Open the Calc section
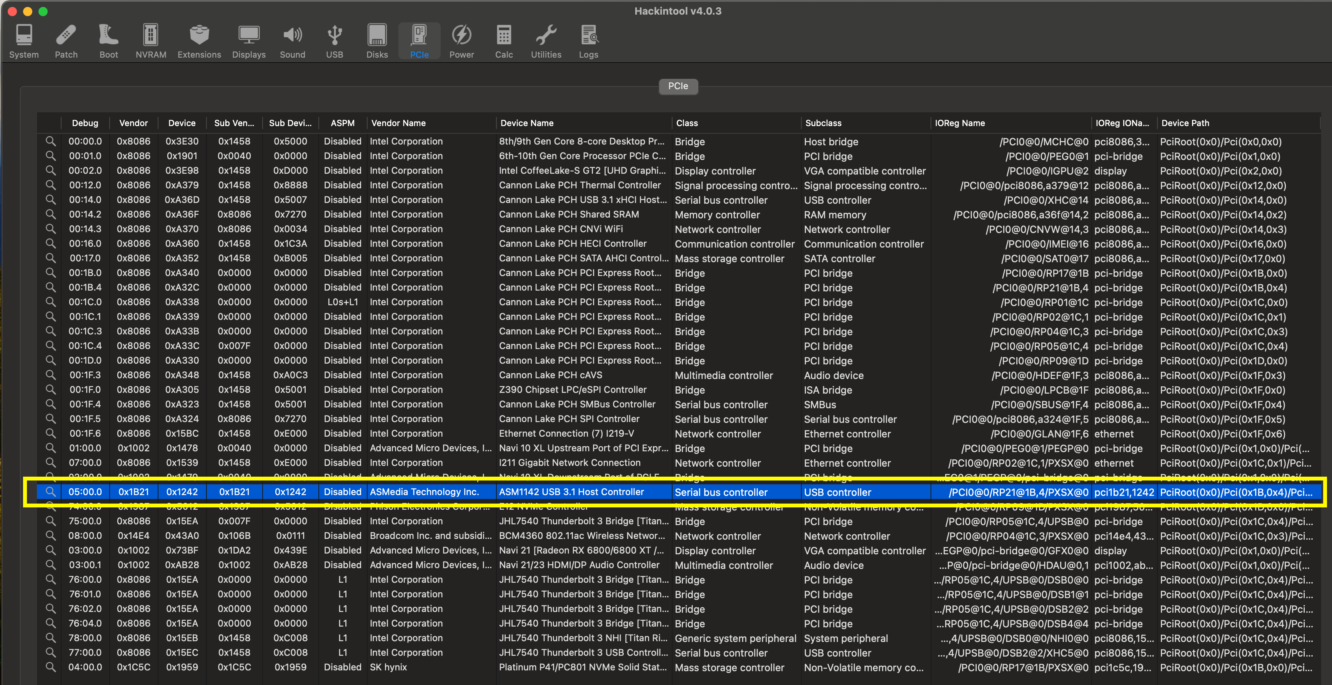This screenshot has height=685, width=1332. coord(504,42)
